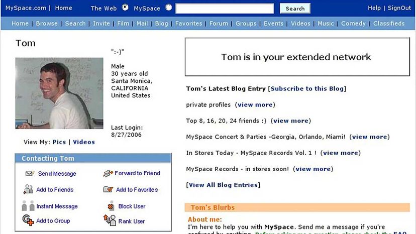This screenshot has width=416, height=234.
Task: View Tom's Pics link
Action: pos(59,142)
